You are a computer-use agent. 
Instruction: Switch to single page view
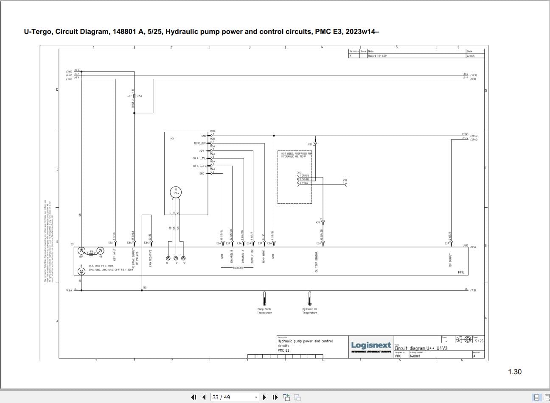[537, 397]
